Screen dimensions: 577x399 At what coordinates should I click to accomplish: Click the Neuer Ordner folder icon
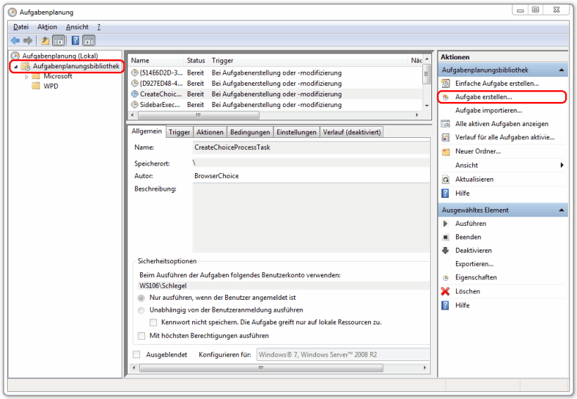(445, 152)
